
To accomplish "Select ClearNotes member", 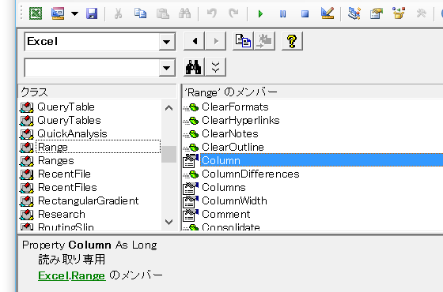I will (x=230, y=133).
